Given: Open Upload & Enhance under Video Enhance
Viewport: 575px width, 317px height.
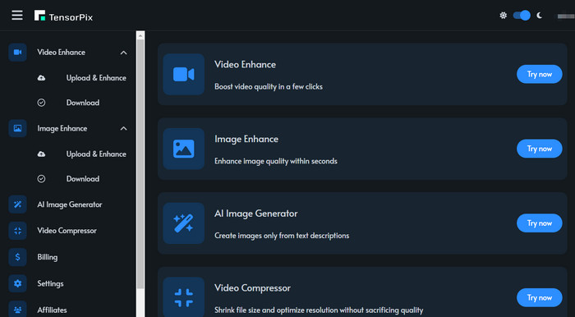Looking at the screenshot, I should (96, 78).
